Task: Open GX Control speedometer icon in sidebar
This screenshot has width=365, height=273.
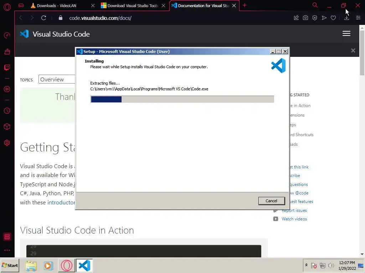Action: [7, 35]
